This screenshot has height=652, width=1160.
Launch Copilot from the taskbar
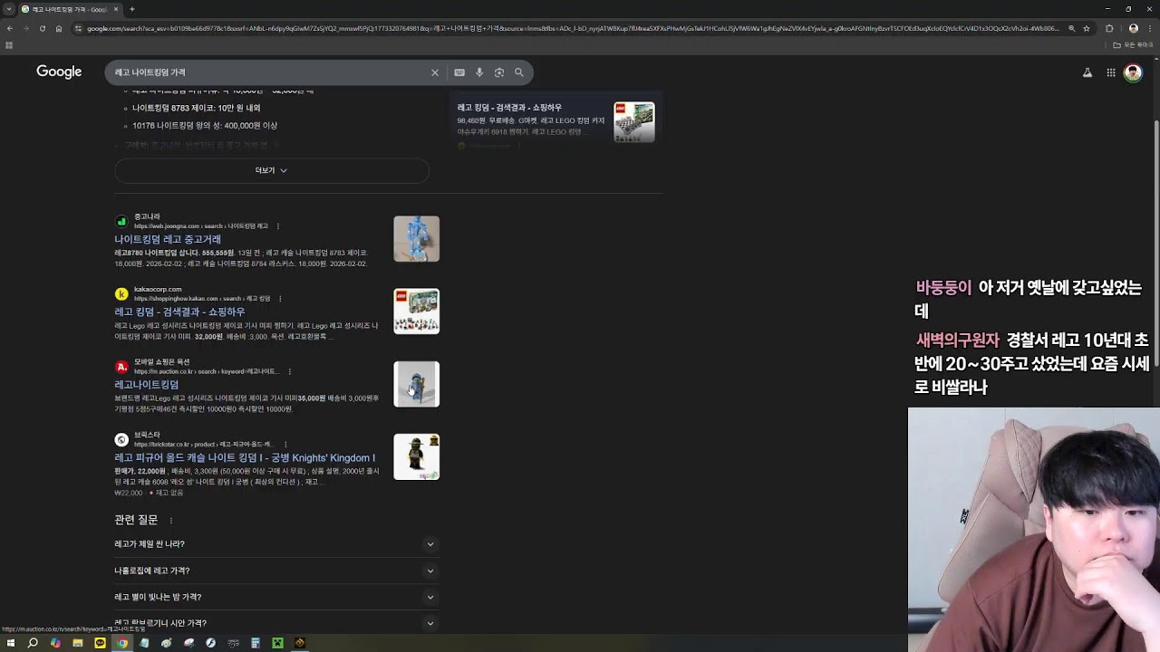point(55,643)
